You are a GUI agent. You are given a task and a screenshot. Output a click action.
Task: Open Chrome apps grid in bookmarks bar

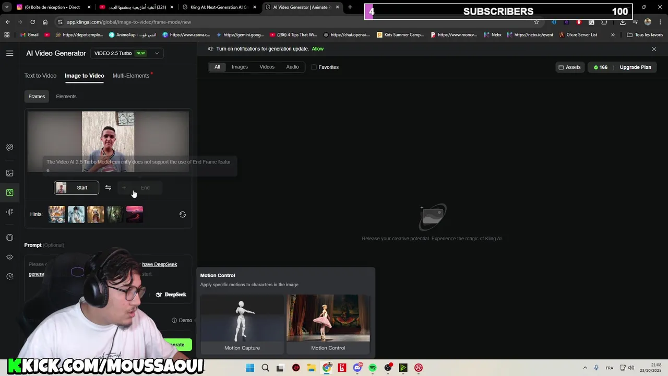point(7,34)
